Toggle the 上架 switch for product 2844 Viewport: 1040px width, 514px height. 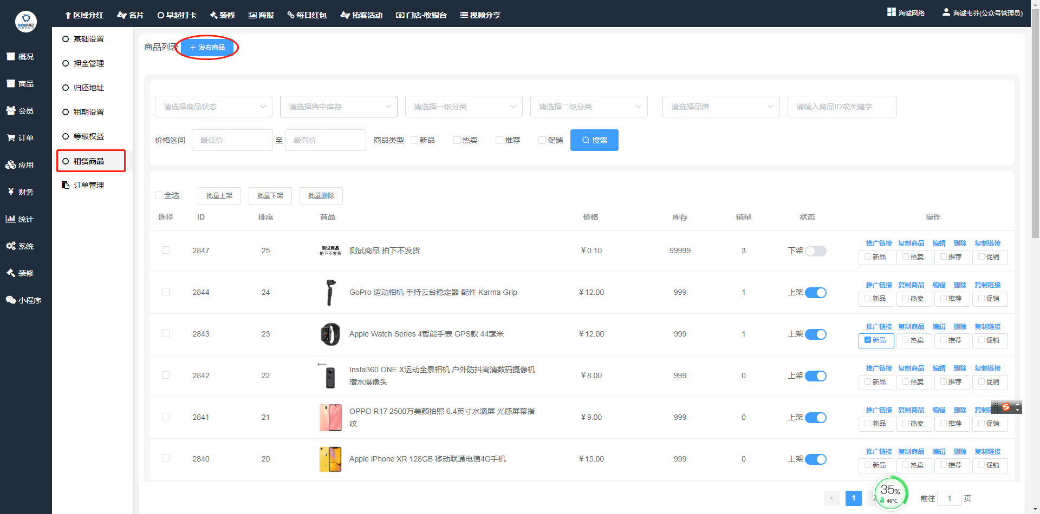point(815,293)
